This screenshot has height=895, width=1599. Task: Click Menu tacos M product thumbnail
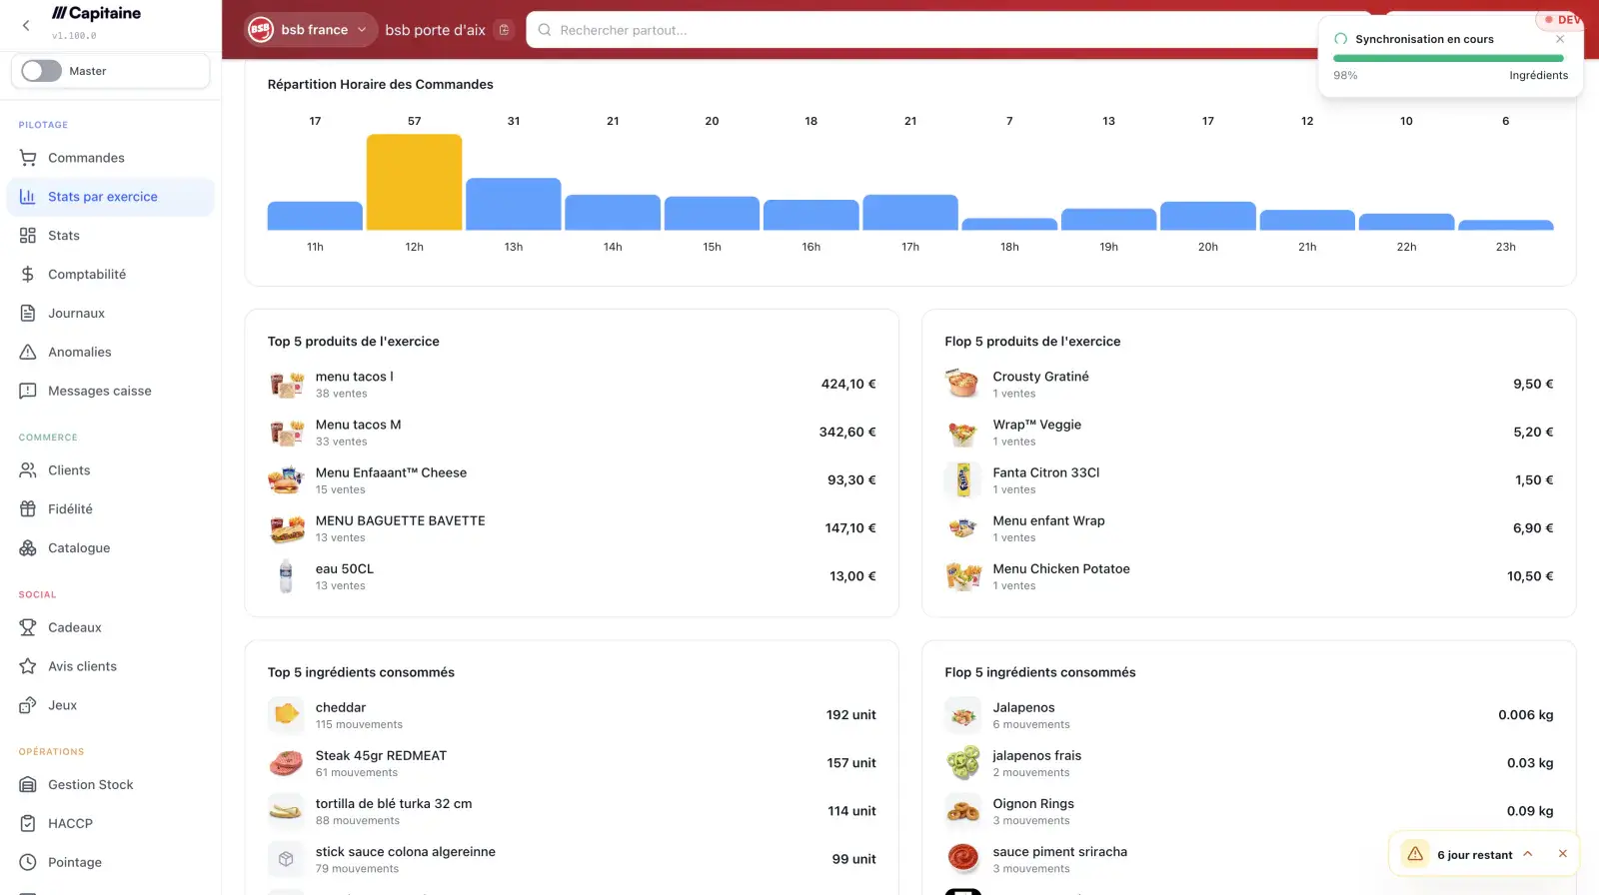tap(286, 433)
